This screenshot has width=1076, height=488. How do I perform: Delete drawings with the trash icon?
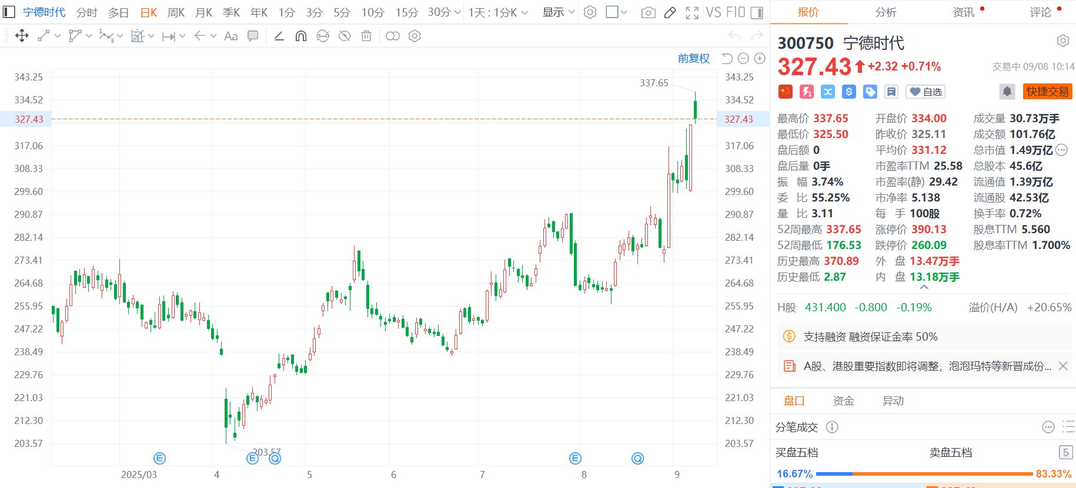pyautogui.click(x=366, y=36)
